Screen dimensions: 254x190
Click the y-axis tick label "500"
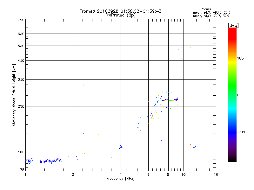pos(21,46)
